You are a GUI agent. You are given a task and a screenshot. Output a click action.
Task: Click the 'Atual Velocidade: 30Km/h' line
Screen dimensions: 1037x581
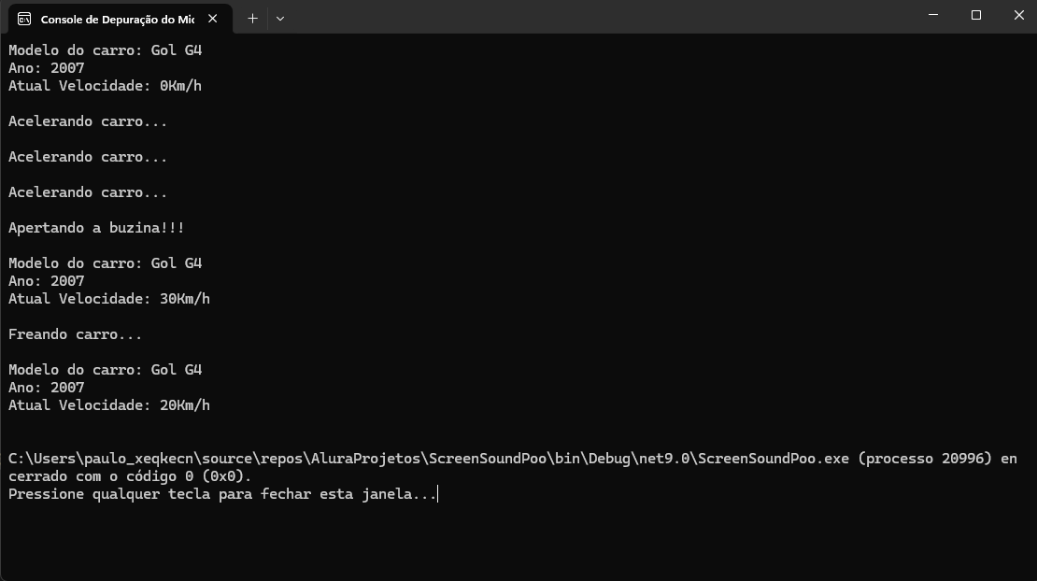[x=108, y=299]
